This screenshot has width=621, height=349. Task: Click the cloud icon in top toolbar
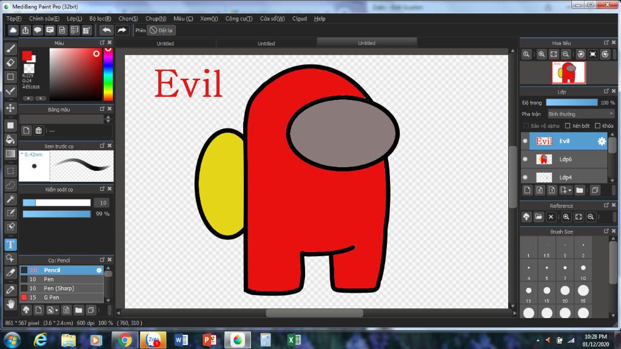pyautogui.click(x=13, y=30)
